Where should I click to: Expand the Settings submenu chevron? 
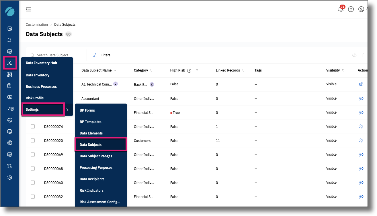pos(68,109)
